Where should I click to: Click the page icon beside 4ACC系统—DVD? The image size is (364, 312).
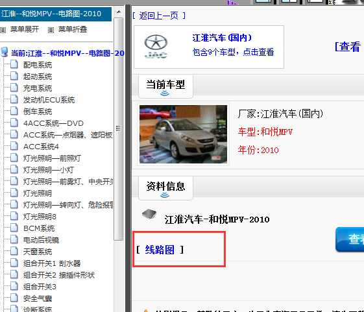point(14,123)
